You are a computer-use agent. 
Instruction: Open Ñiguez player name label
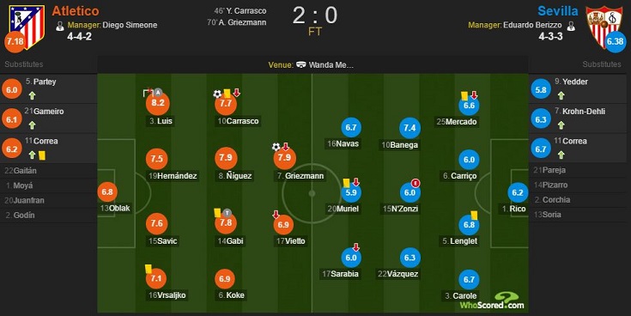pyautogui.click(x=235, y=176)
